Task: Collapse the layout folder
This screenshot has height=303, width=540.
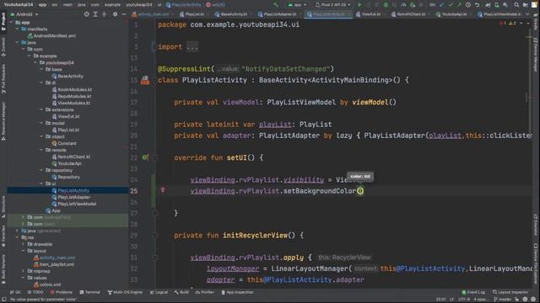Action: tap(24, 251)
